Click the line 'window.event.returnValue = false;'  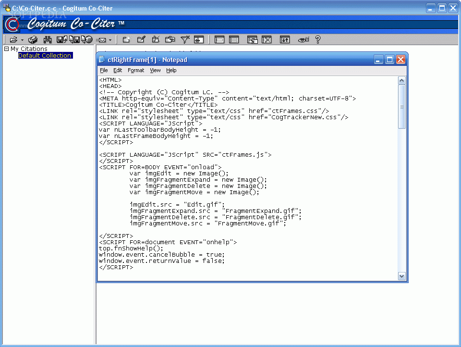tap(162, 261)
